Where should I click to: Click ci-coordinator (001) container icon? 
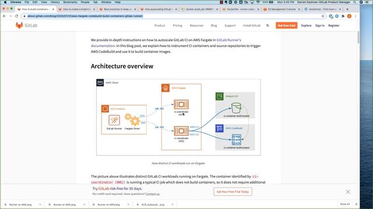[x=181, y=105]
